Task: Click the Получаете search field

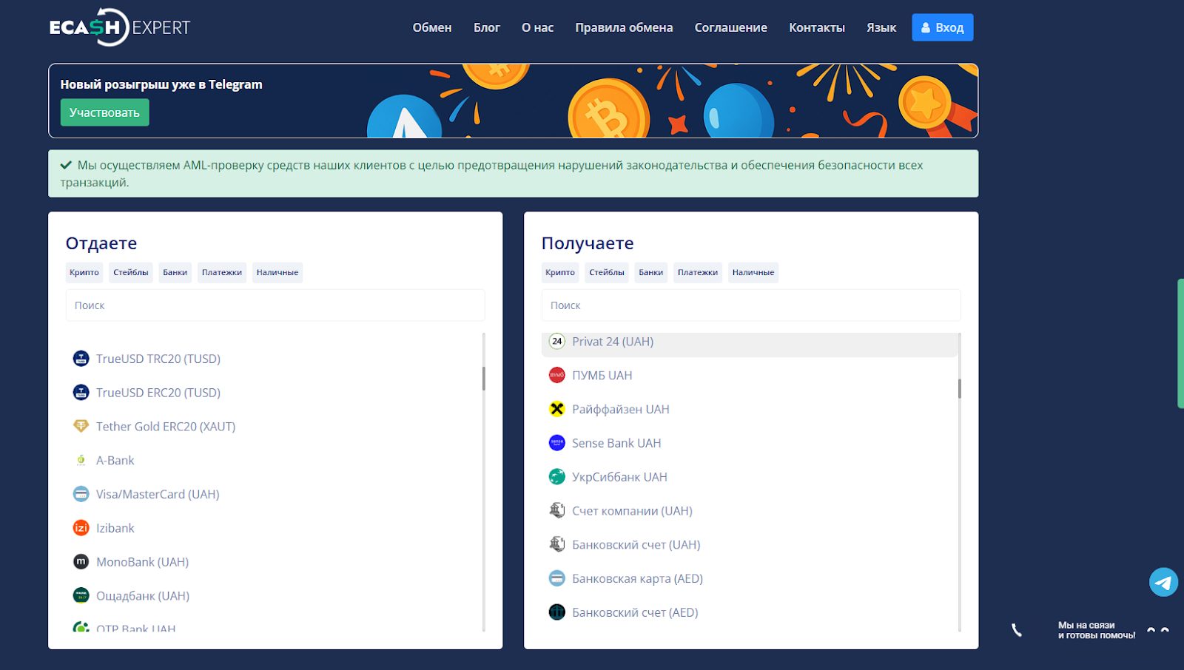Action: click(x=751, y=305)
